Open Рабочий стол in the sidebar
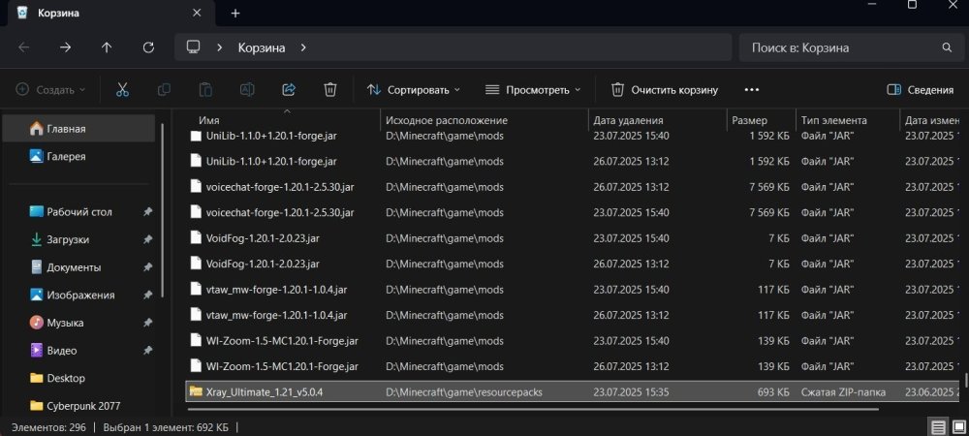 pyautogui.click(x=79, y=212)
